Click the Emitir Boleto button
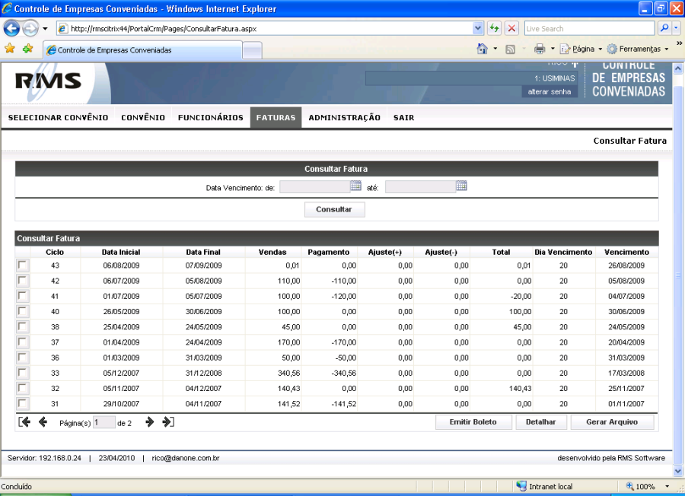The image size is (685, 496). 473,422
